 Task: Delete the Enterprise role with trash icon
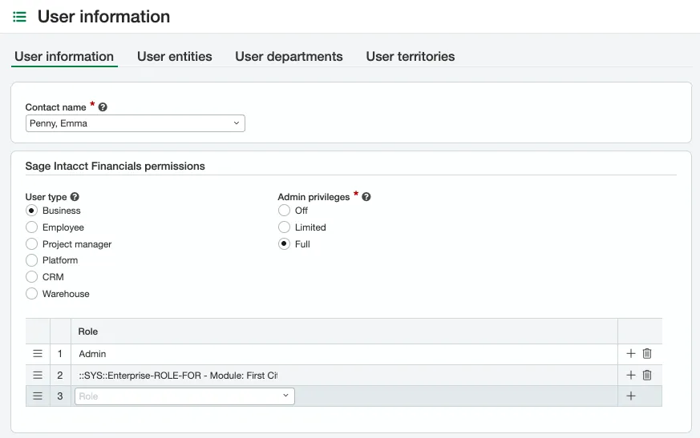click(647, 375)
